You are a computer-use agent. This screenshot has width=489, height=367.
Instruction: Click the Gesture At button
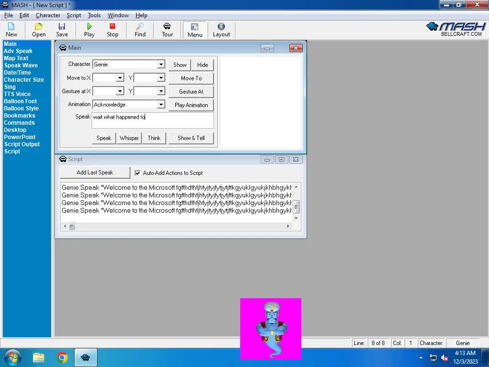(x=191, y=92)
